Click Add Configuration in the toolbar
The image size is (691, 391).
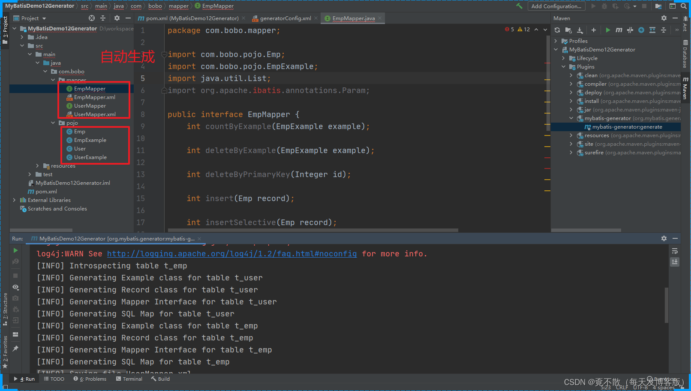click(x=556, y=6)
